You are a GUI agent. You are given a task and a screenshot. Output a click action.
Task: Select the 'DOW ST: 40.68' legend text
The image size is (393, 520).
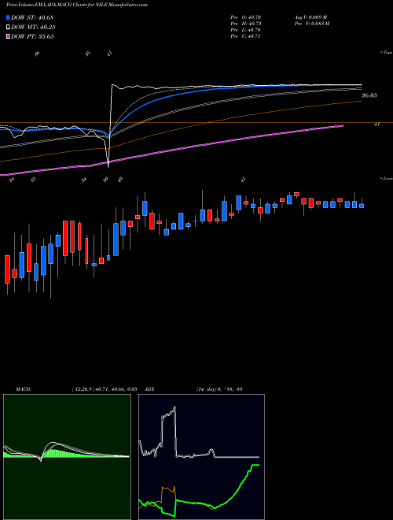click(32, 18)
